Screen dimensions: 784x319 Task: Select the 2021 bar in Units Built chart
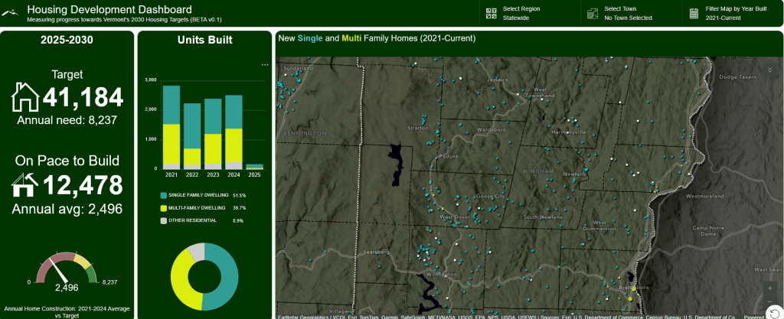(171, 126)
